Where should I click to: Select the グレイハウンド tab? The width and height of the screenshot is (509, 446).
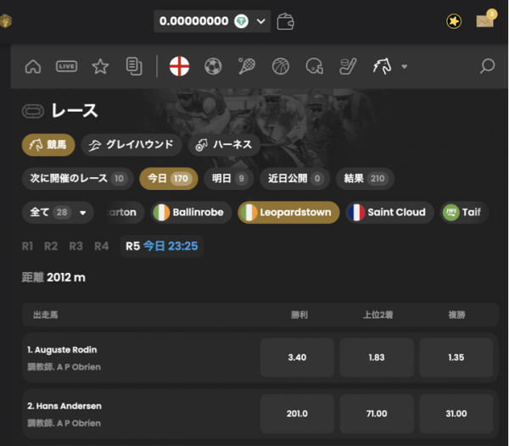coord(131,145)
